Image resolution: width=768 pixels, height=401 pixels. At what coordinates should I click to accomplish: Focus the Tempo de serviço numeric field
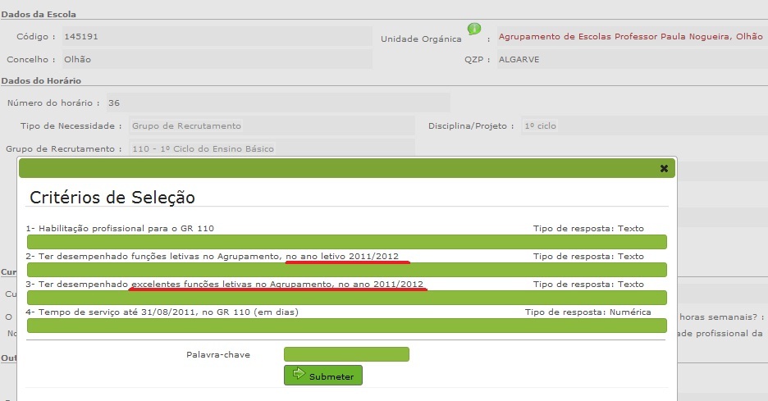[x=346, y=326]
